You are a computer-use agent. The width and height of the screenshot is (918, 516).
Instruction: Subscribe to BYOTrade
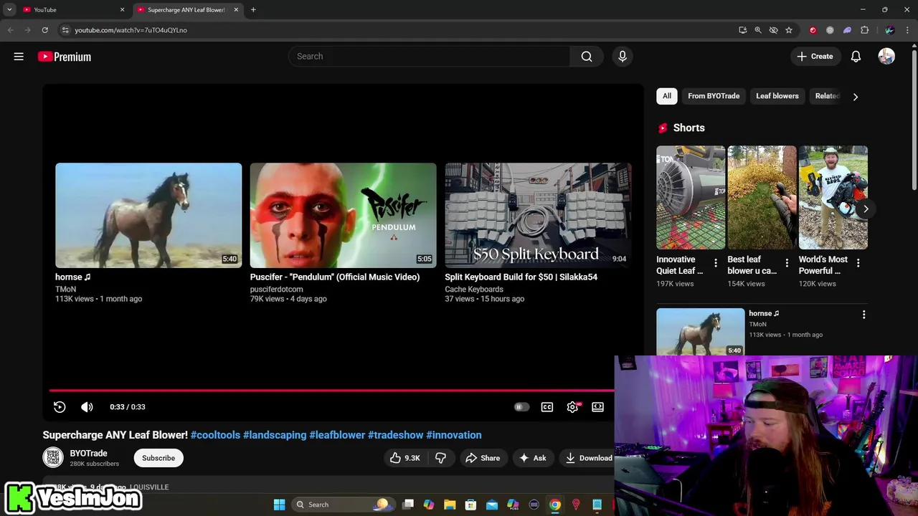tap(158, 458)
